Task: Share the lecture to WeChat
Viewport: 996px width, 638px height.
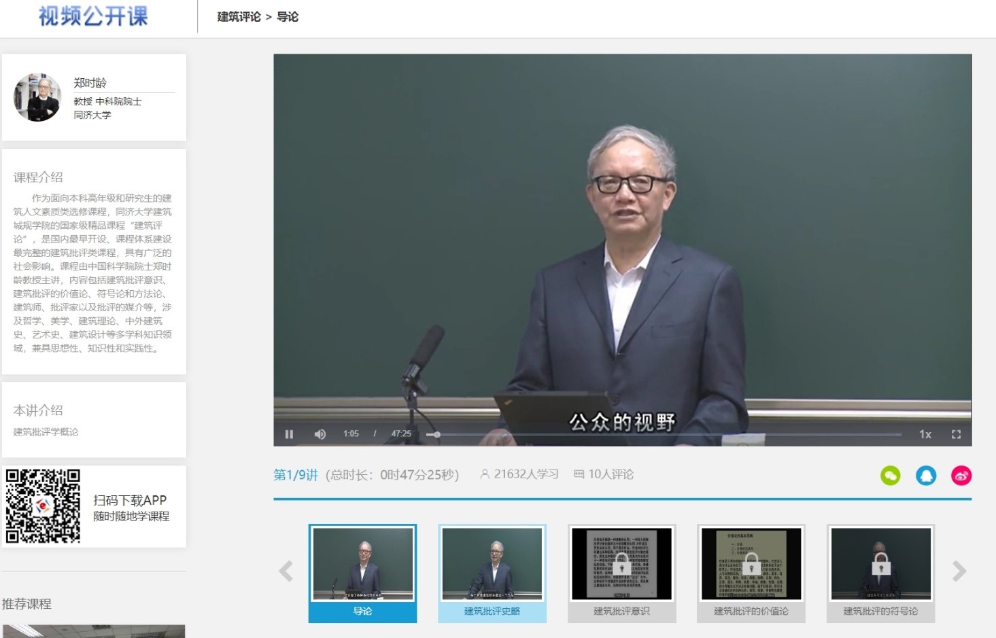Action: (x=890, y=476)
